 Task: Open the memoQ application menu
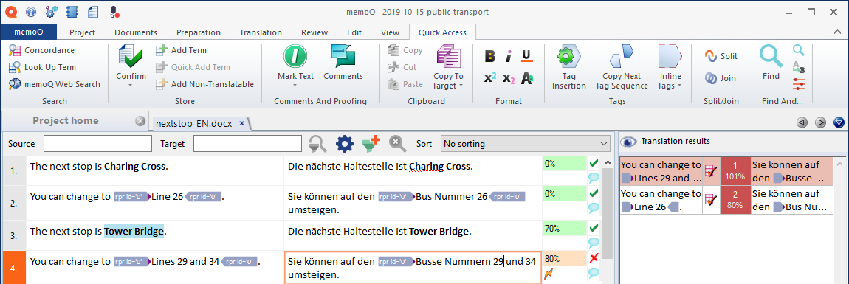(x=29, y=32)
